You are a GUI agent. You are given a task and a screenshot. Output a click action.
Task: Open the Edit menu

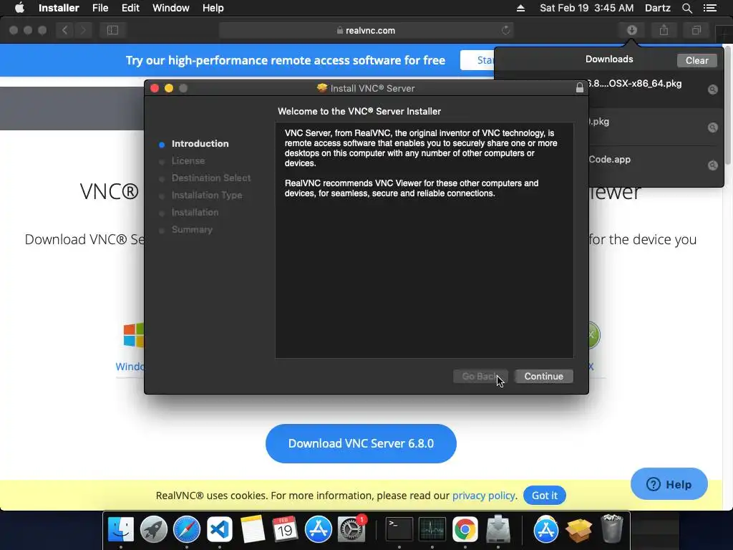click(130, 8)
